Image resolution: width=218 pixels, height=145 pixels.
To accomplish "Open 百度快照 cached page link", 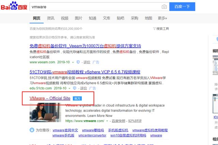I will [119, 121].
